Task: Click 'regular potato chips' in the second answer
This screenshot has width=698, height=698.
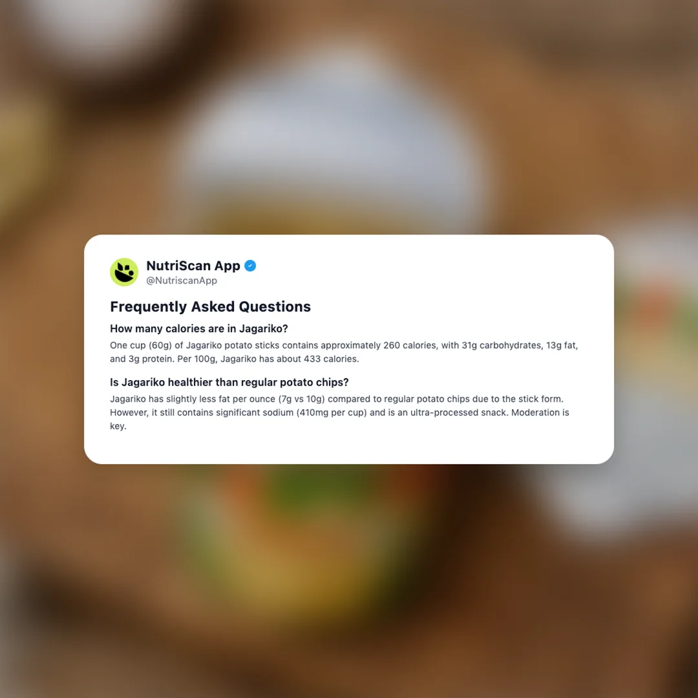Action: (x=427, y=399)
